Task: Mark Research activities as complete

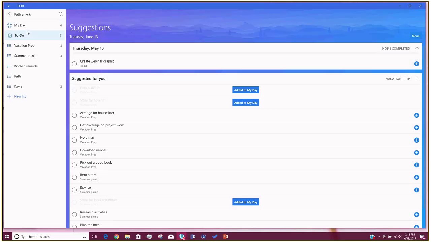Action: [74, 215]
